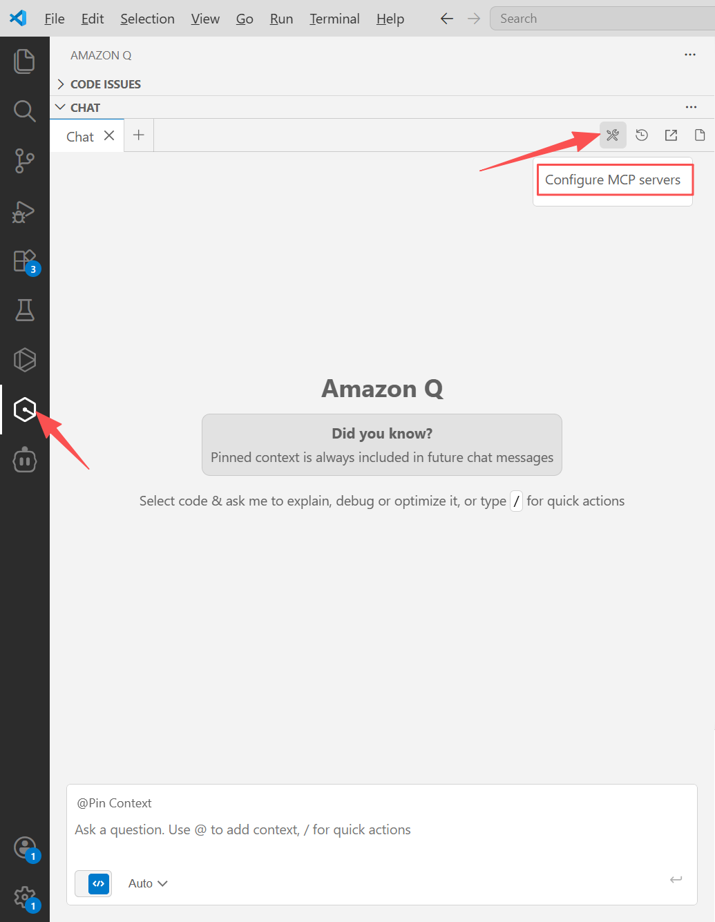The width and height of the screenshot is (715, 922).
Task: Click the export chat icon
Action: (671, 135)
